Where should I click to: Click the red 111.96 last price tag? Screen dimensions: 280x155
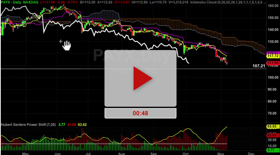point(273,63)
